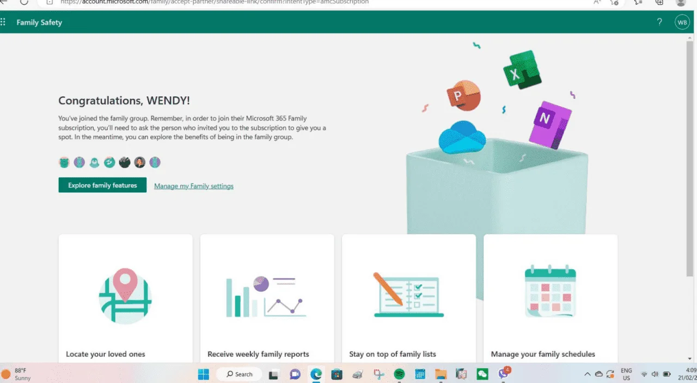Image resolution: width=697 pixels, height=383 pixels.
Task: Click the browser profile picture icon
Action: pyautogui.click(x=681, y=2)
